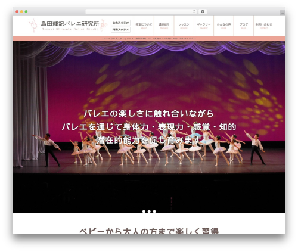Open the 教室について ABOUT menu item
Viewport: 298px width, 252px height.
tap(144, 26)
